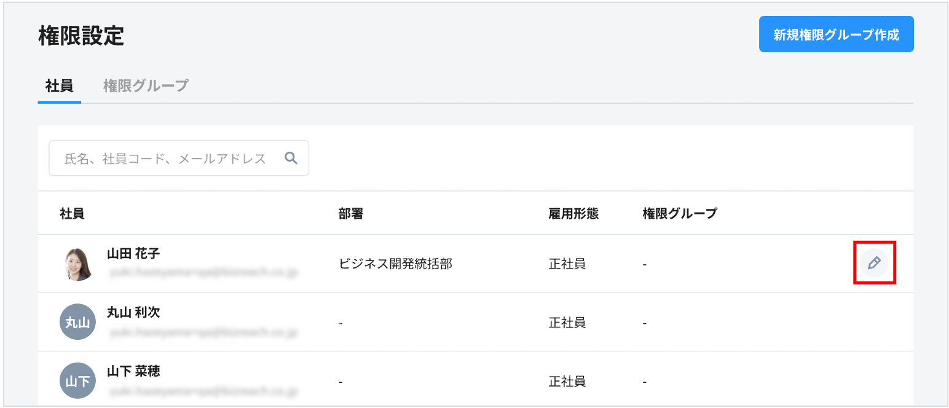This screenshot has width=949, height=408.
Task: Click the 丸山 circular avatar icon
Action: (77, 321)
